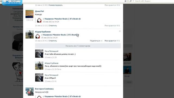Click heart icon on the topmost entry
The width and height of the screenshot is (174, 98).
point(117,5)
